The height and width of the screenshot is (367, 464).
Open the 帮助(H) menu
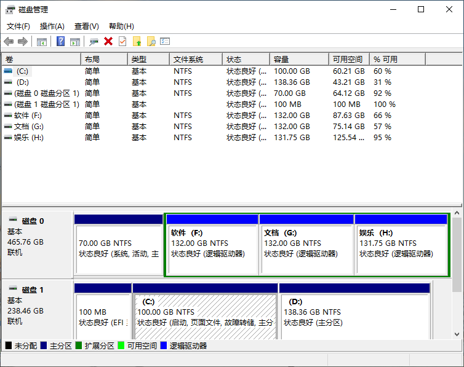click(121, 26)
